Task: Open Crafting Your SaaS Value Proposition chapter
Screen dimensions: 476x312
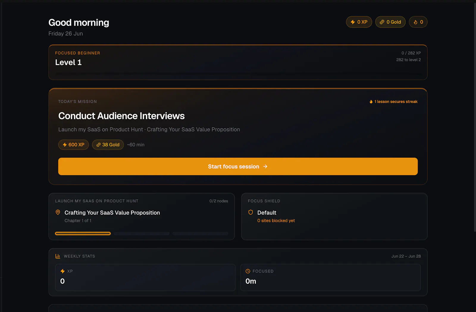Action: pos(112,213)
